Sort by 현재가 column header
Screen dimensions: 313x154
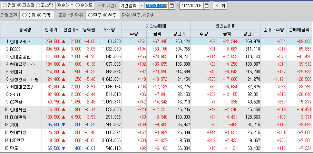pyautogui.click(x=51, y=30)
